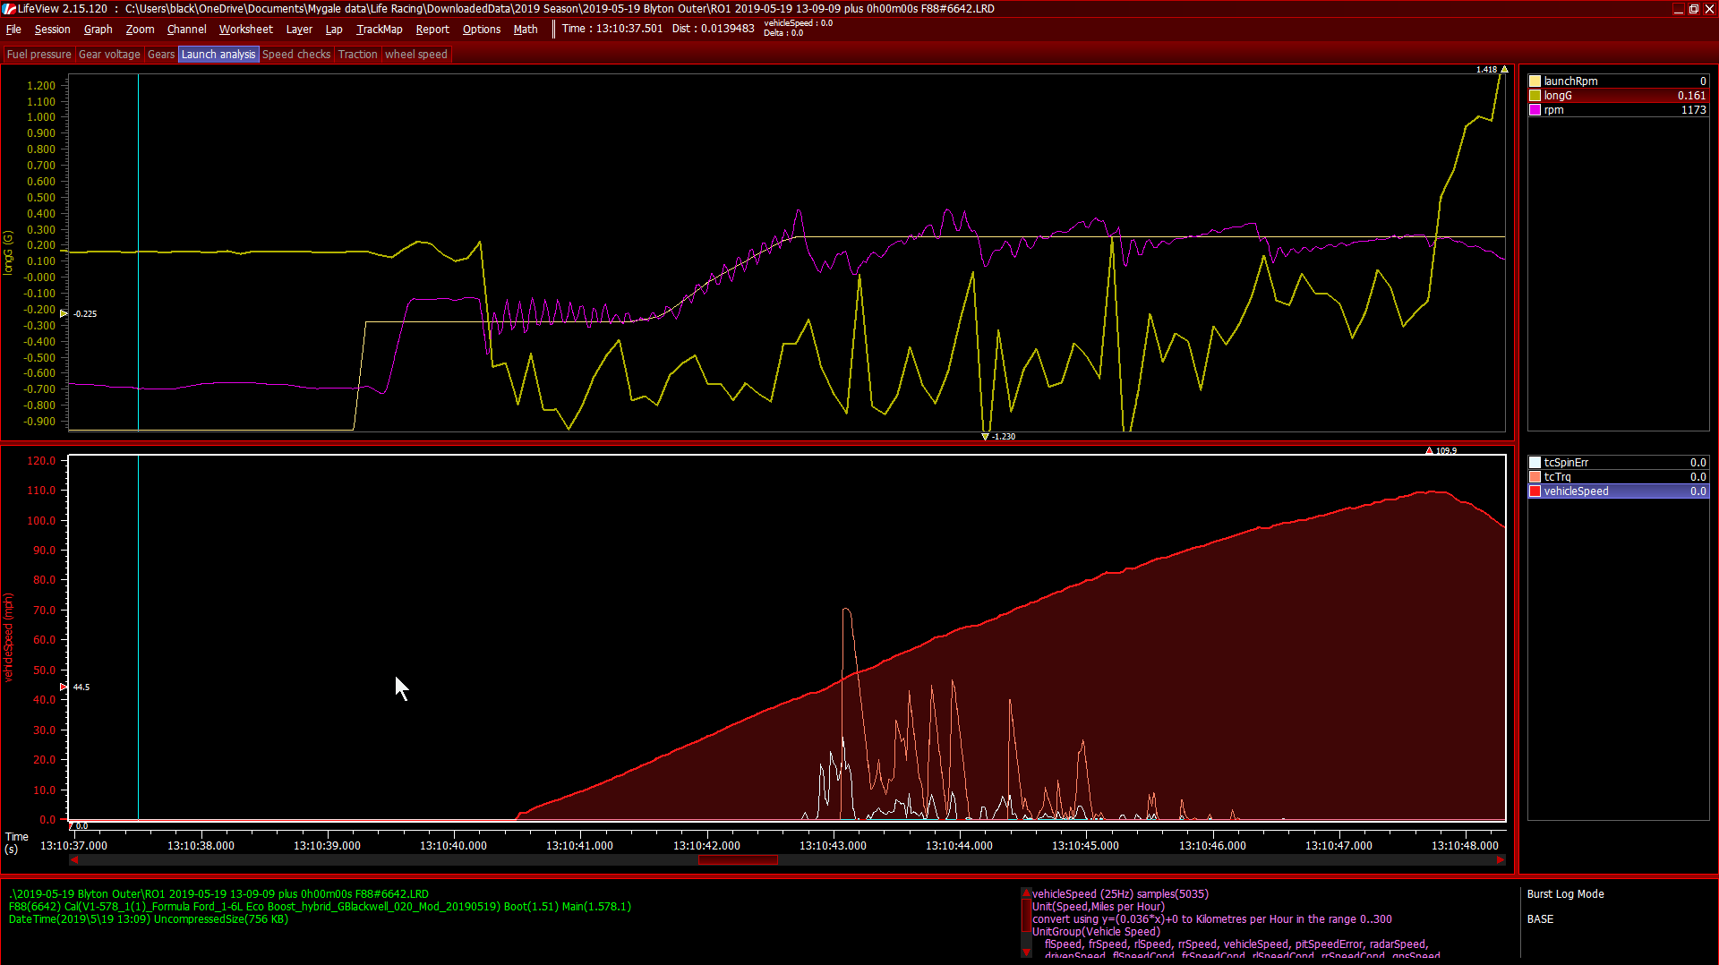Open the Options menu
Screen dimensions: 1719x965
[x=482, y=30]
